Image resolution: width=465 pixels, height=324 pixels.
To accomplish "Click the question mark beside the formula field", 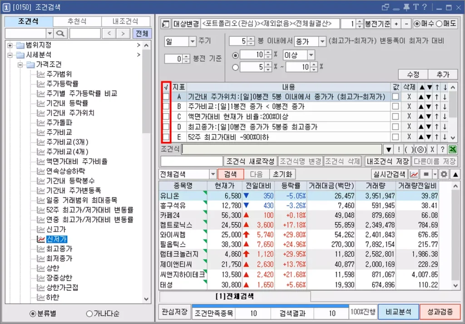I will click(x=442, y=150).
